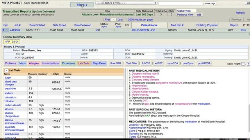250x140 pixels.
Task: Focus the tags input field
Action: pyautogui.click(x=180, y=3)
